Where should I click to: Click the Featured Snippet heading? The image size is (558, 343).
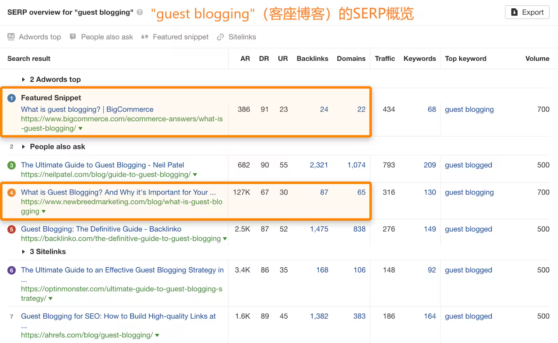click(51, 98)
